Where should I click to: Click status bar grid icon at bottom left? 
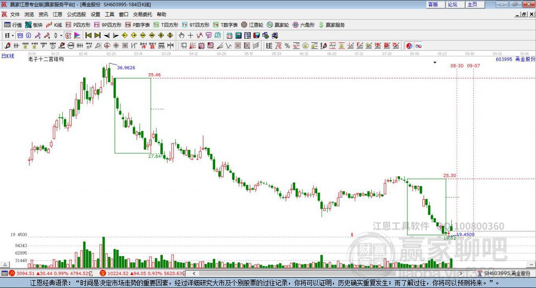coord(4,273)
